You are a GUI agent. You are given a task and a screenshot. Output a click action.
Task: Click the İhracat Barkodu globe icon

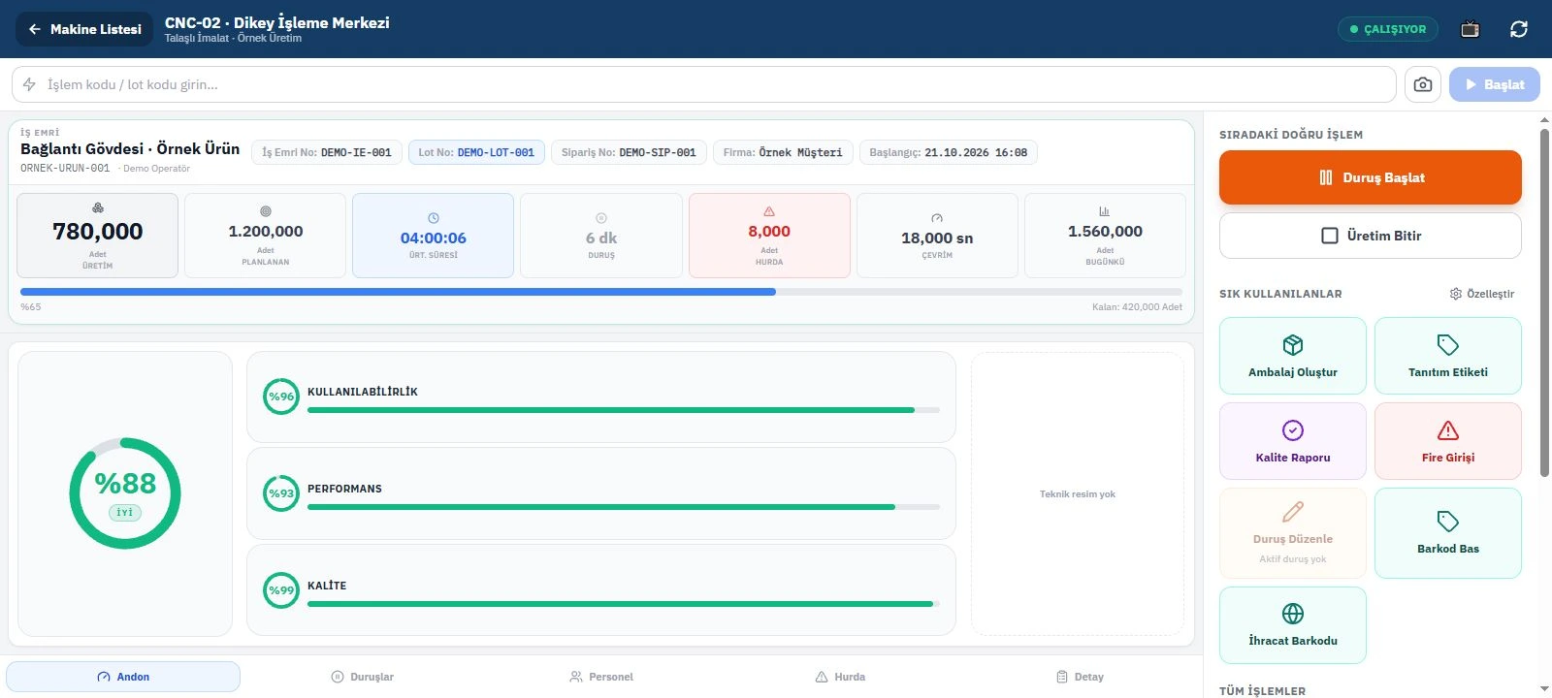[1293, 614]
